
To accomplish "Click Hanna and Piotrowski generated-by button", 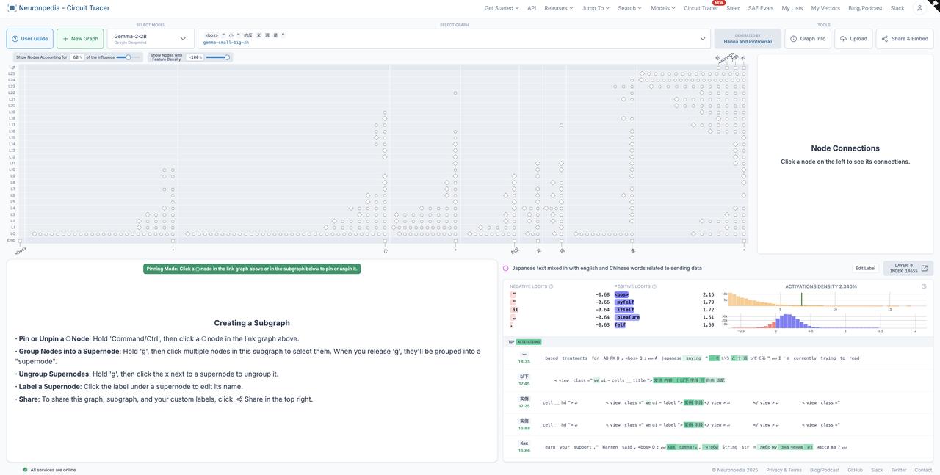I will point(748,39).
